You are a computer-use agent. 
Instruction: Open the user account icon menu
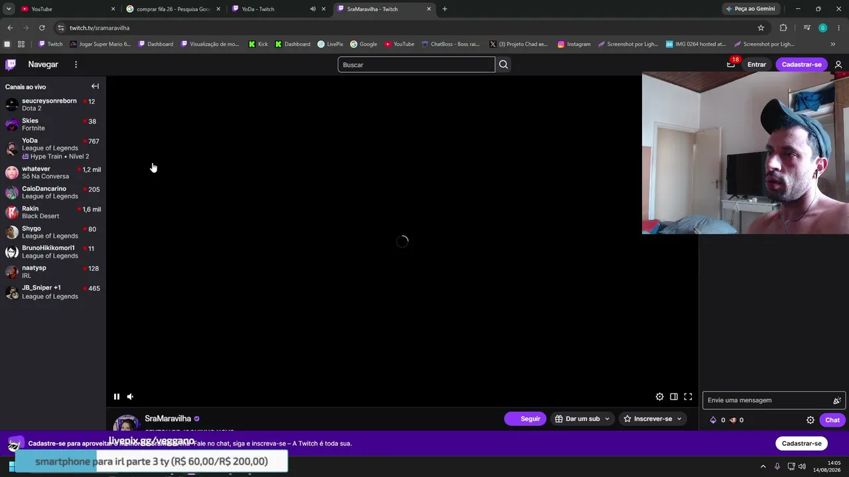click(838, 64)
